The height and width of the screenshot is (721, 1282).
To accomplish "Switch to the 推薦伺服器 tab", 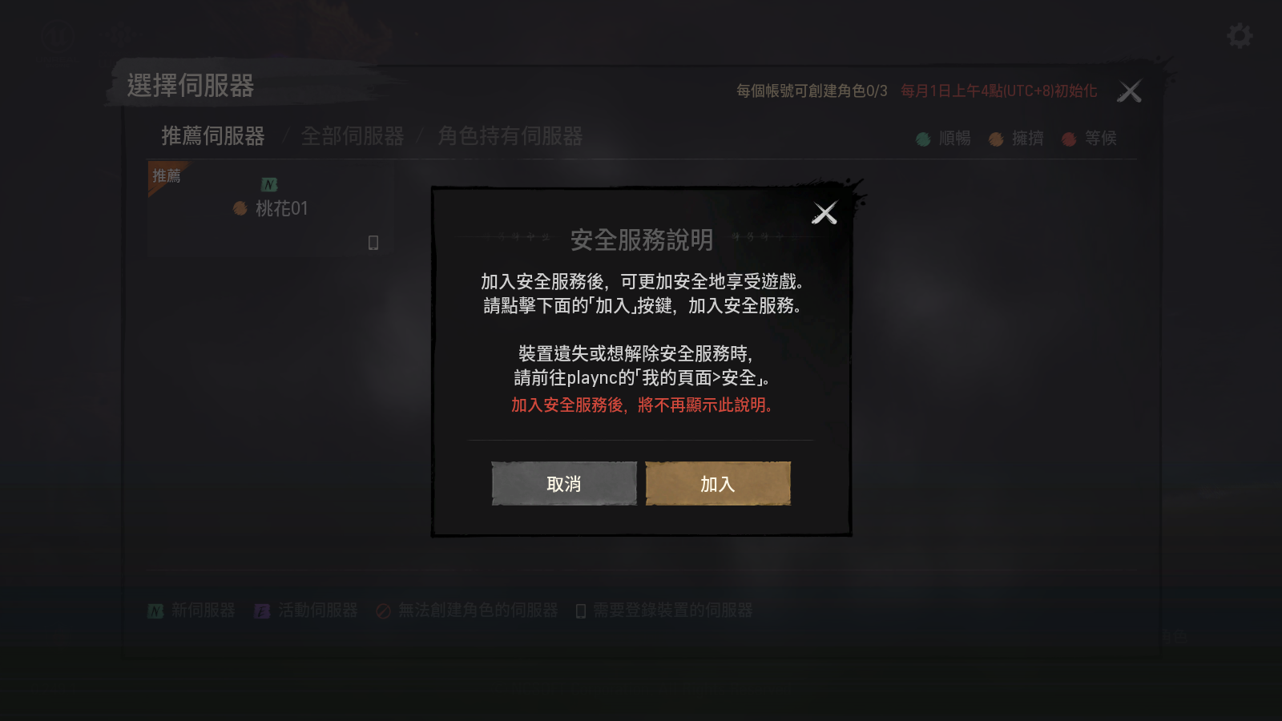I will coord(213,136).
